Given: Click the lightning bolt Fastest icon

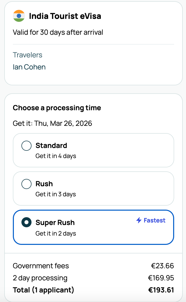Looking at the screenshot, I should click(138, 220).
